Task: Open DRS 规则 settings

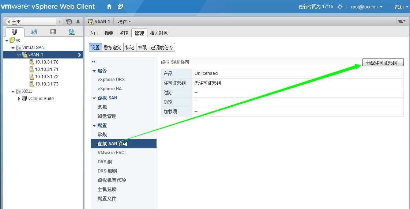Action: point(107,171)
